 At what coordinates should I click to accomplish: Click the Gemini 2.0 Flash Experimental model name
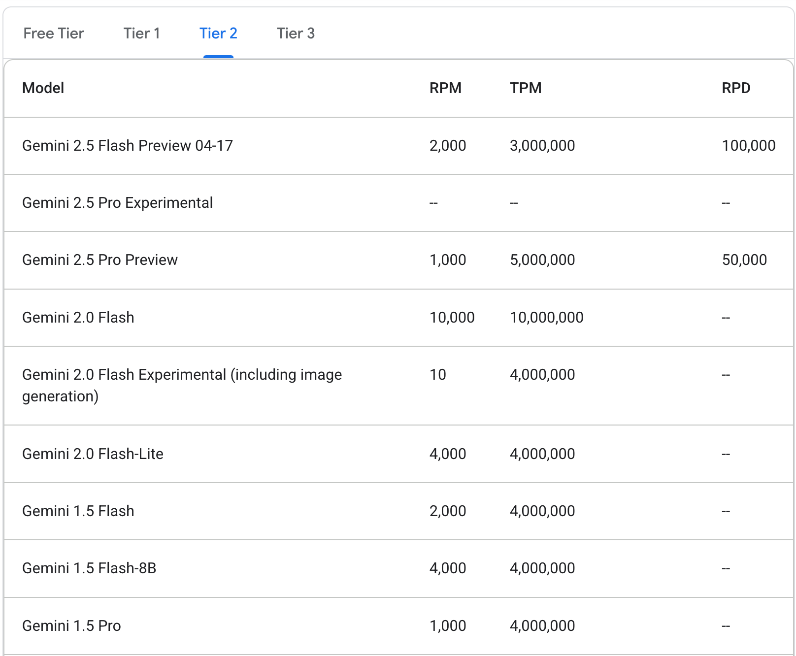coord(182,385)
